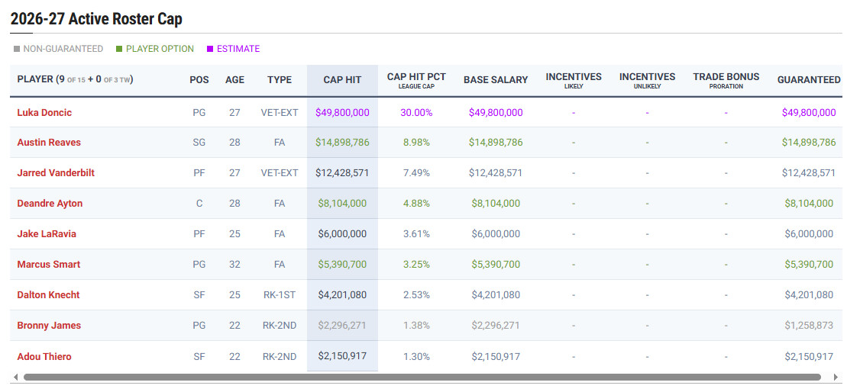The image size is (847, 392).
Task: Sort the table by Cap Hit column
Action: pos(342,80)
